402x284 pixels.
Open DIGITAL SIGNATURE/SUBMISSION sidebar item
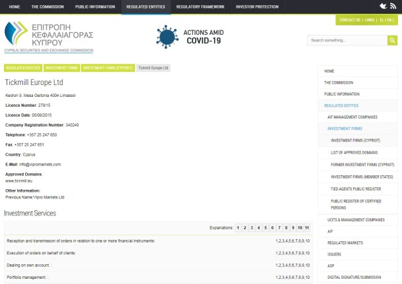pyautogui.click(x=358, y=277)
